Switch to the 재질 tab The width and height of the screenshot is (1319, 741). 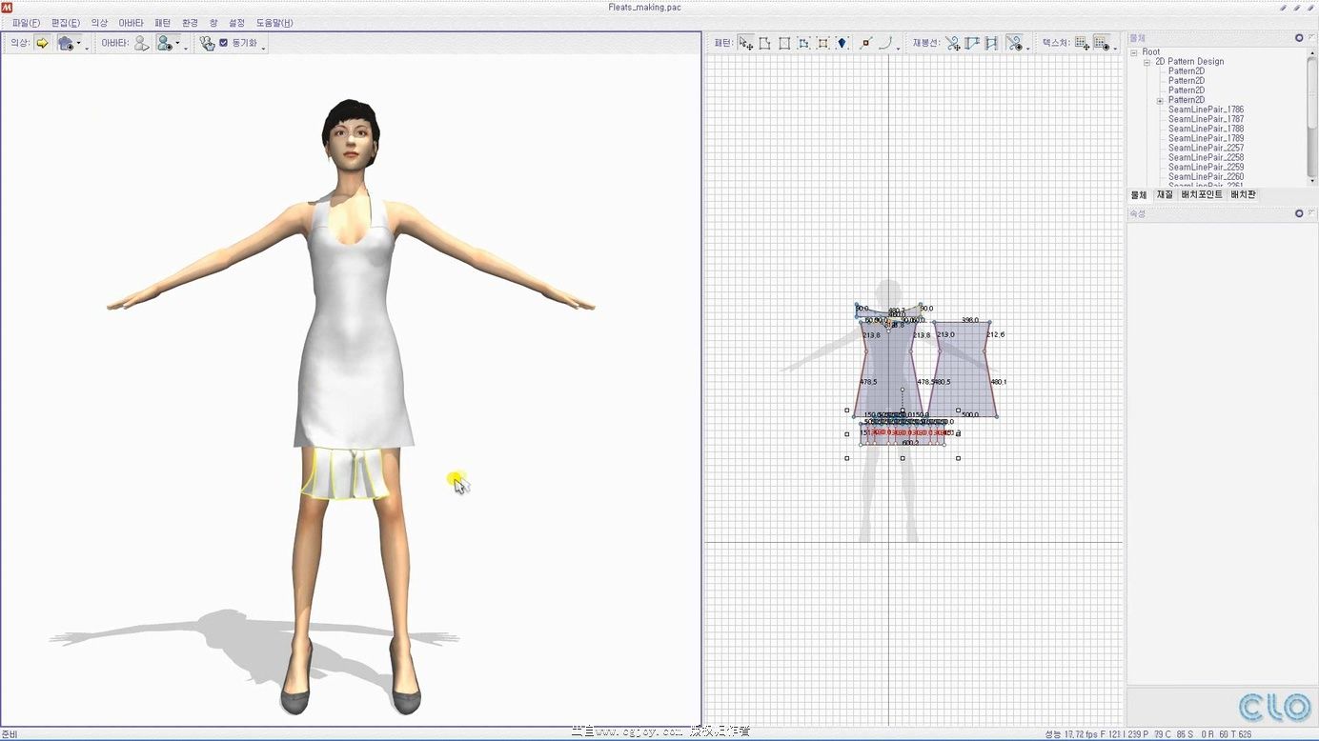pos(1165,194)
